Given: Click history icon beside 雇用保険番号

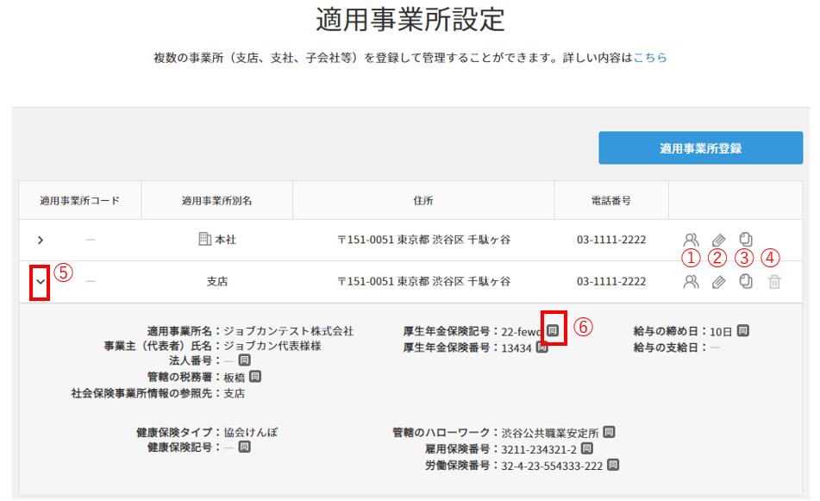Looking at the screenshot, I should tap(586, 448).
